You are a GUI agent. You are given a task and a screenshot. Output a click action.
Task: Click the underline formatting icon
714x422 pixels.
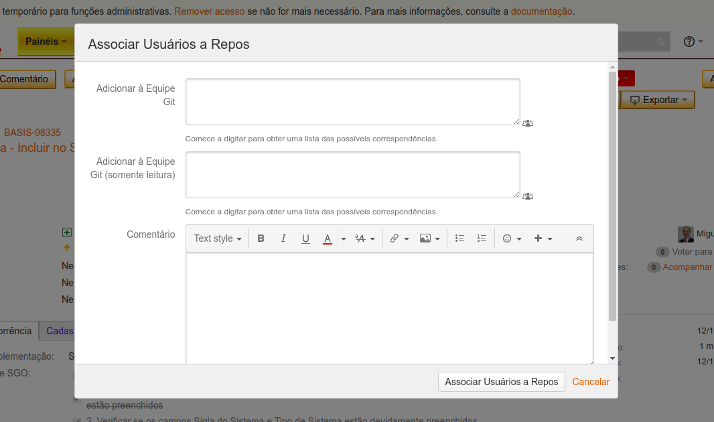point(305,238)
